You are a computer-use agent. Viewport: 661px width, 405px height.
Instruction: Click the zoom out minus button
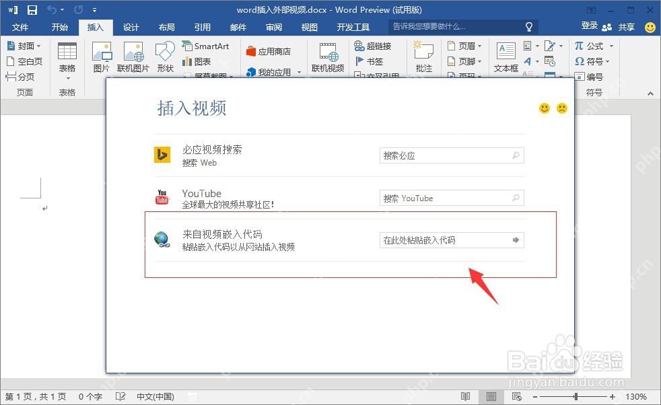tap(535, 396)
